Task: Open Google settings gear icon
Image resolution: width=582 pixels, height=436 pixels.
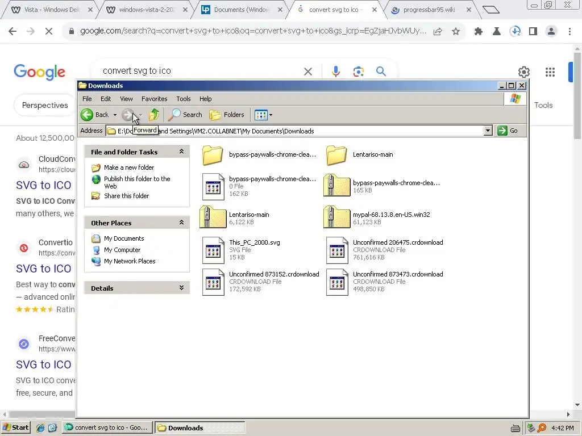Action: click(x=523, y=72)
